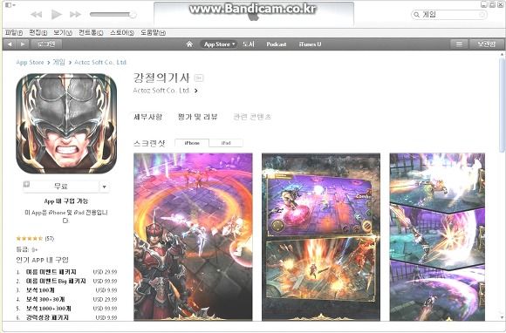The width and height of the screenshot is (506, 333).
Task: Click the search field containing 게임
Action: [448, 15]
